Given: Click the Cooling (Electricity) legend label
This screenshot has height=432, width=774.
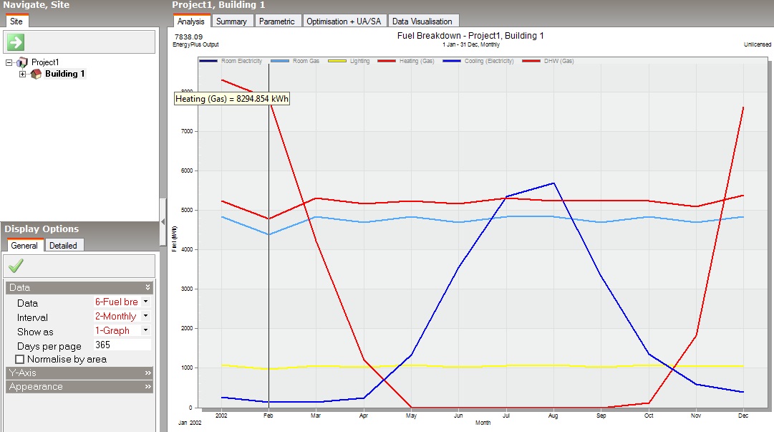Looking at the screenshot, I should tap(489, 61).
